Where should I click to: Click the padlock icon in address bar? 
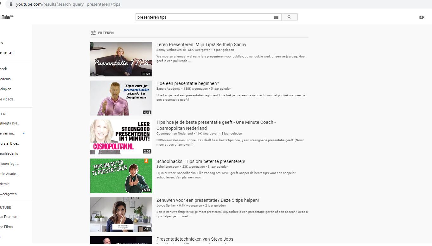11,4
